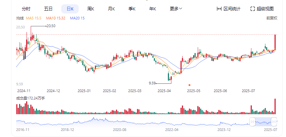Switch to 月K monthly chart
Viewport: 286px width, 137px height.
tap(111, 9)
